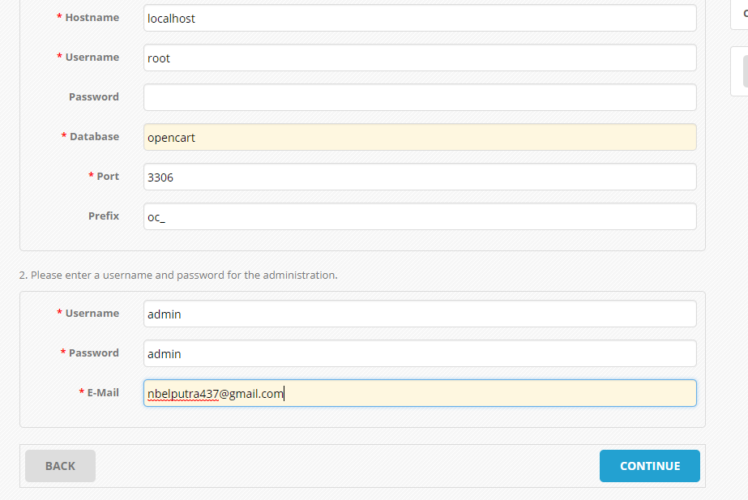Click the Hostname label text
Image resolution: width=748 pixels, height=500 pixels.
click(92, 18)
